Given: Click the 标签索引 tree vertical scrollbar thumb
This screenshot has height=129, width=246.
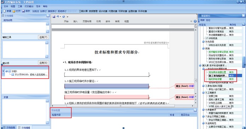Looking at the screenshot, I should pos(244,62).
